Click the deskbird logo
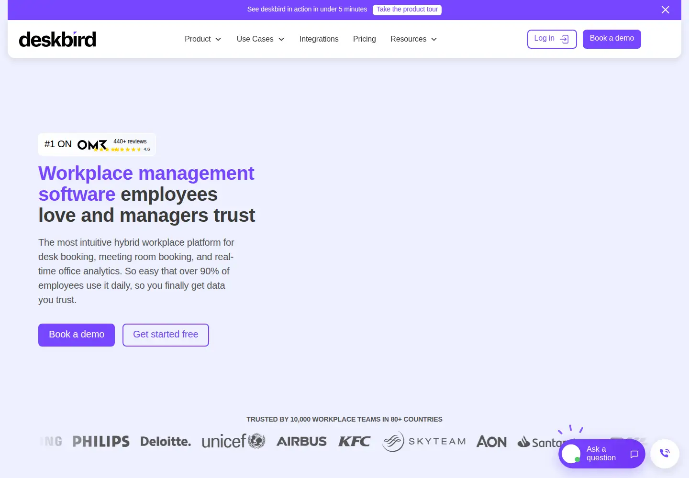Viewport: 689px width, 478px height. click(57, 39)
